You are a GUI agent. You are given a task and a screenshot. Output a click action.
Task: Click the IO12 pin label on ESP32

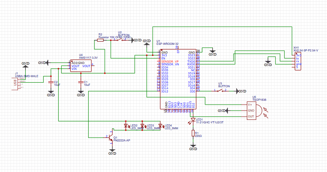coord(165,91)
